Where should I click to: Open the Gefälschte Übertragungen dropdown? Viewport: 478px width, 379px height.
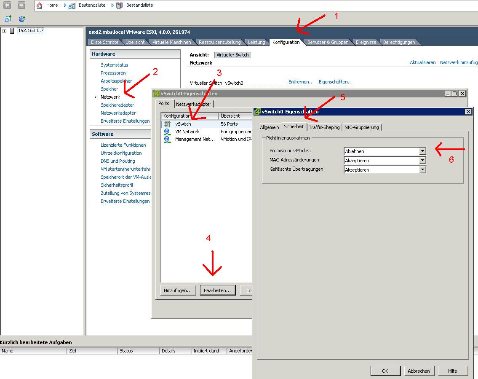422,169
